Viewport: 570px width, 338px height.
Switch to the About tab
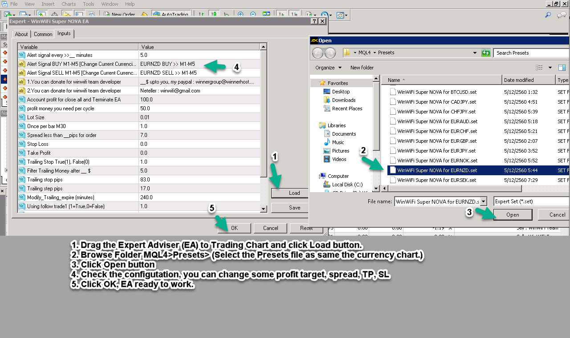tap(21, 34)
